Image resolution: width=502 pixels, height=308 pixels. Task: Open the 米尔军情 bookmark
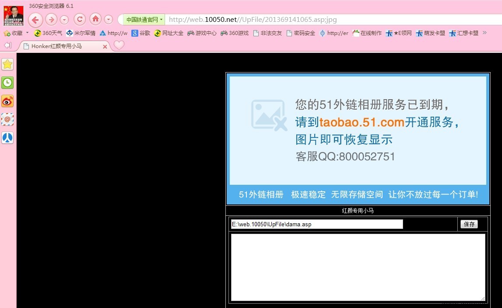[81, 33]
